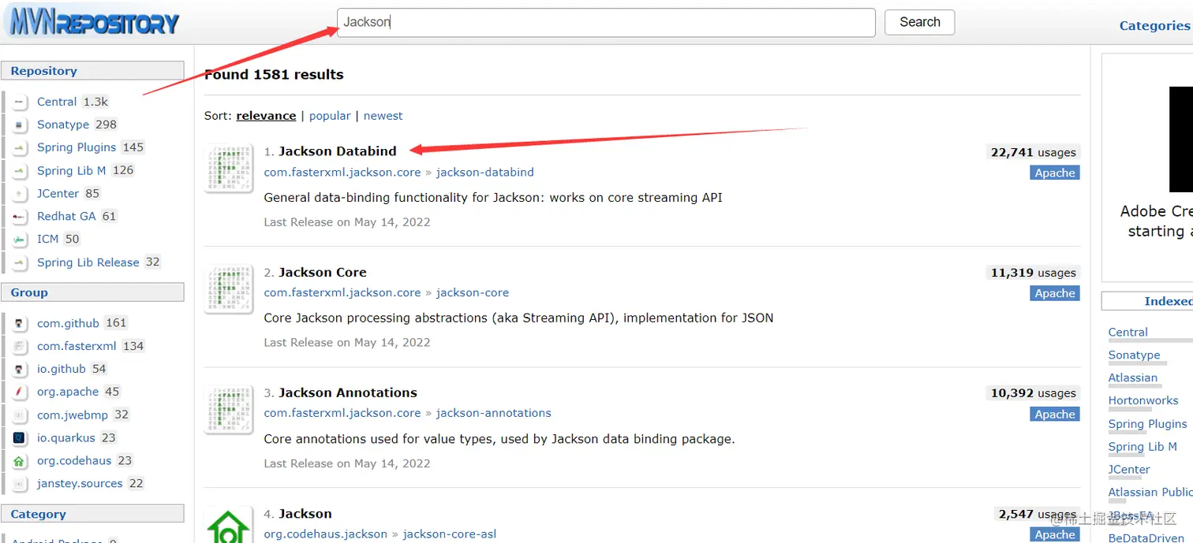Click the 10,392 usages badge

pyautogui.click(x=1033, y=393)
